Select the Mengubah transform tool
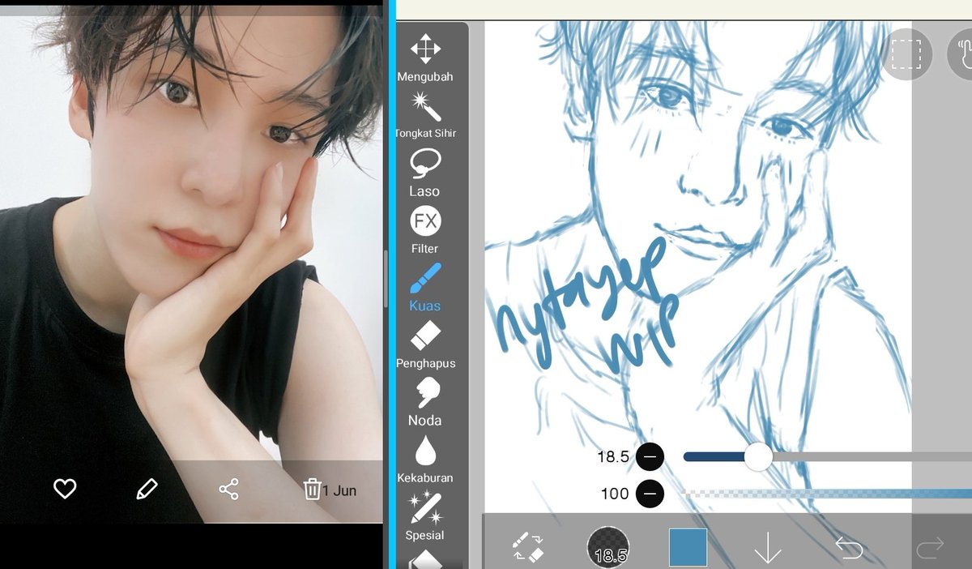Image resolution: width=972 pixels, height=569 pixels. 425,58
